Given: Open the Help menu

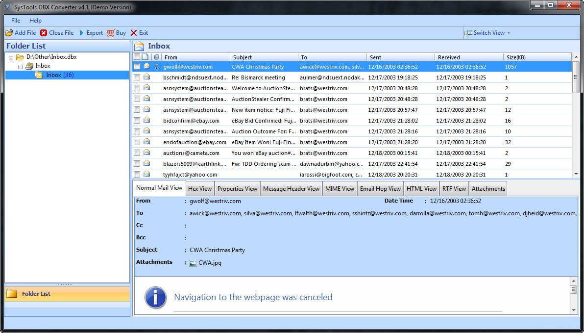Looking at the screenshot, I should coord(35,21).
